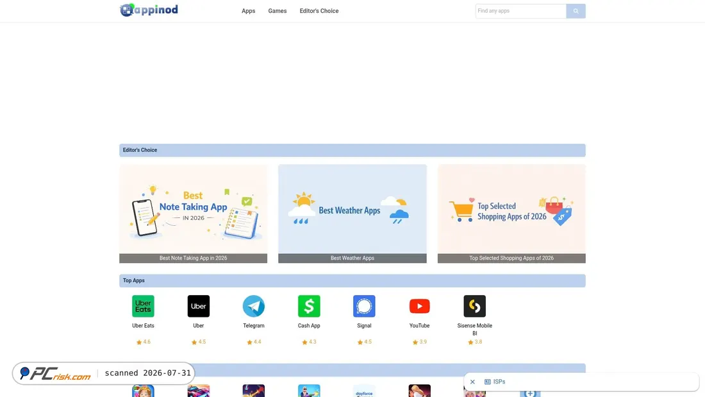Click the 'YouTube' app name

point(420,325)
